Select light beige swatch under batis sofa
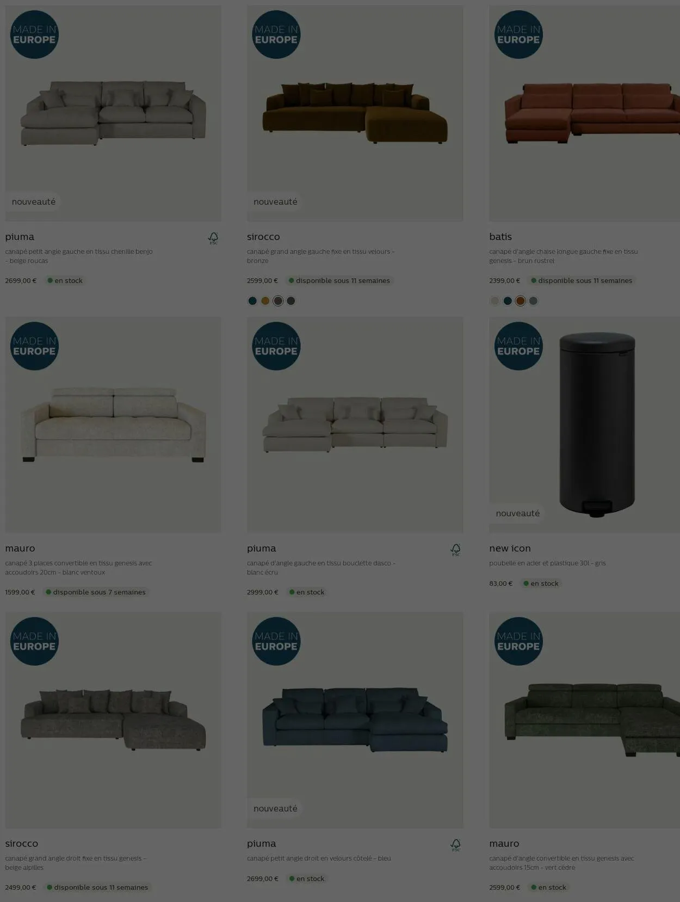Image resolution: width=680 pixels, height=902 pixels. tap(494, 301)
